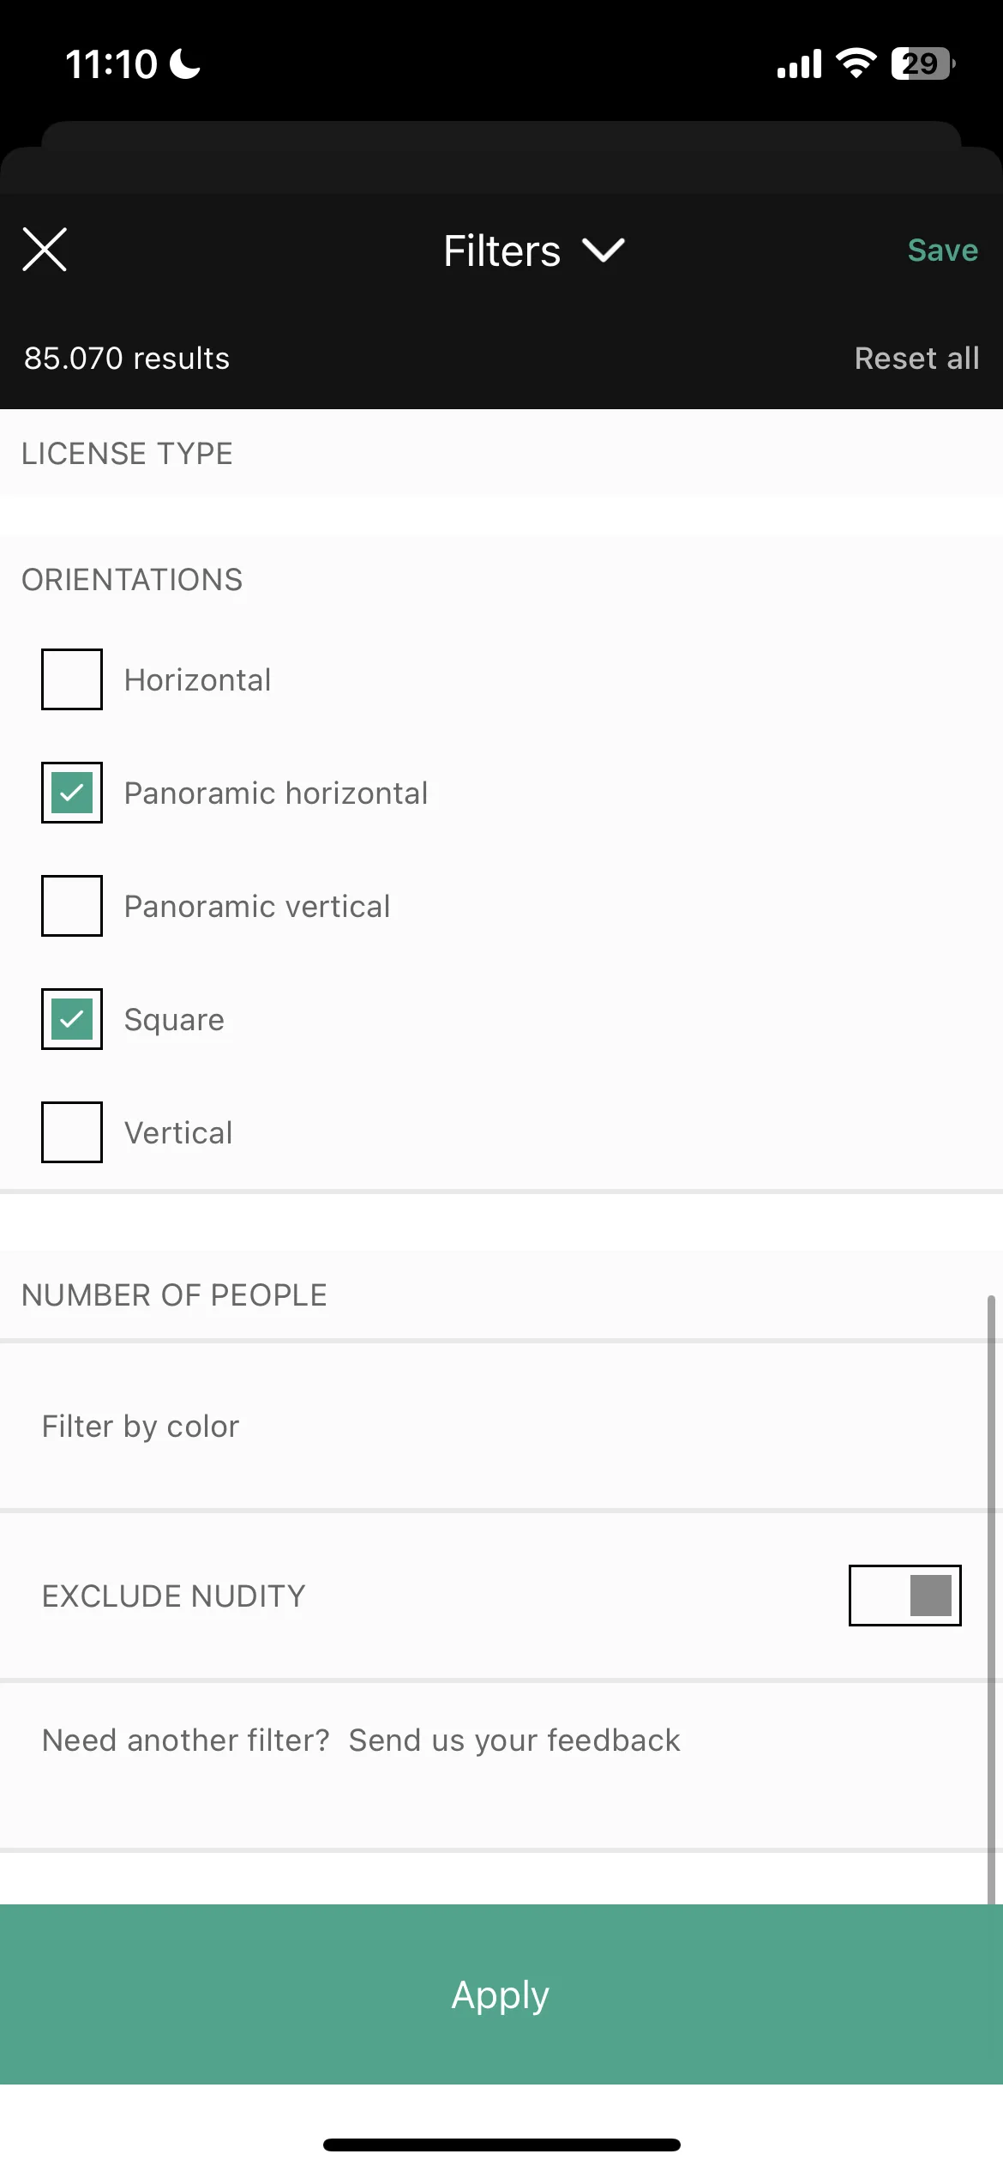Expand the LICENSE TYPE section
This screenshot has width=1003, height=2172.
pos(501,453)
